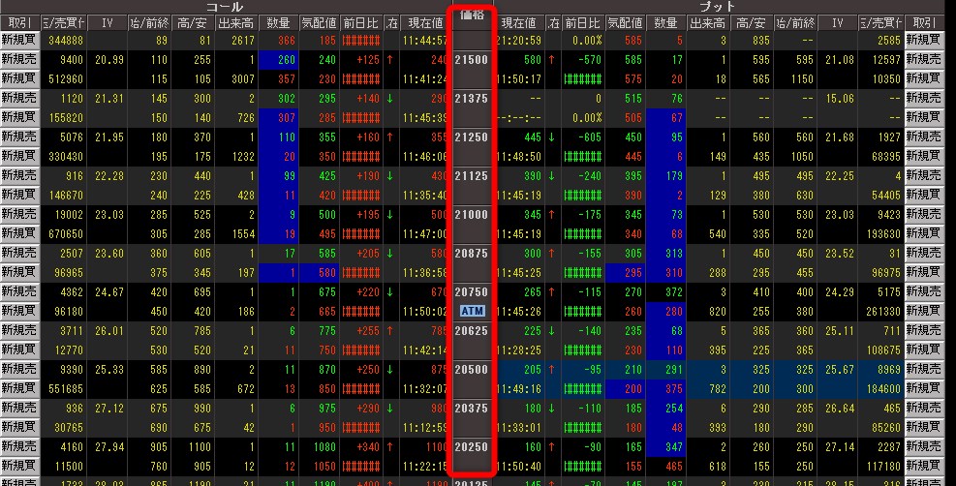Click put-side 新規買 button in 68395 row
956x486 pixels.
(924, 157)
